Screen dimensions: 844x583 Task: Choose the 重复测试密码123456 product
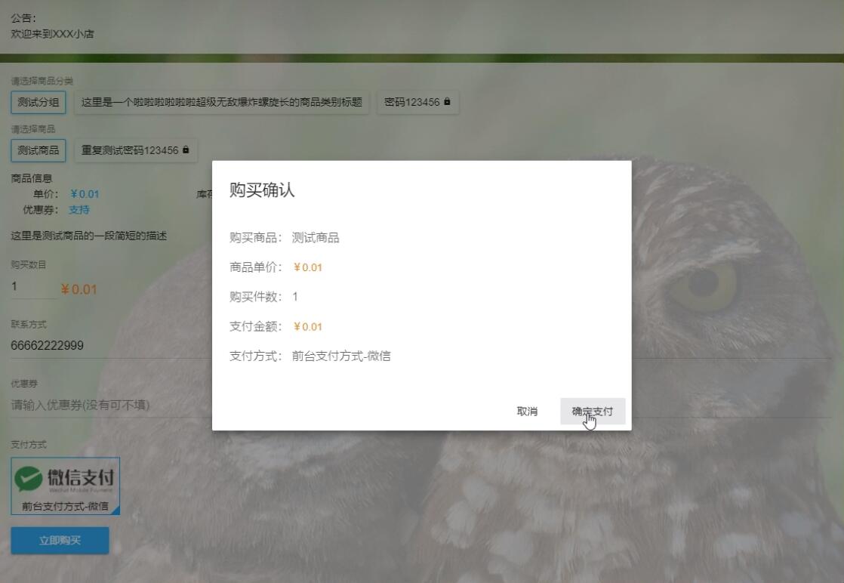pyautogui.click(x=130, y=150)
